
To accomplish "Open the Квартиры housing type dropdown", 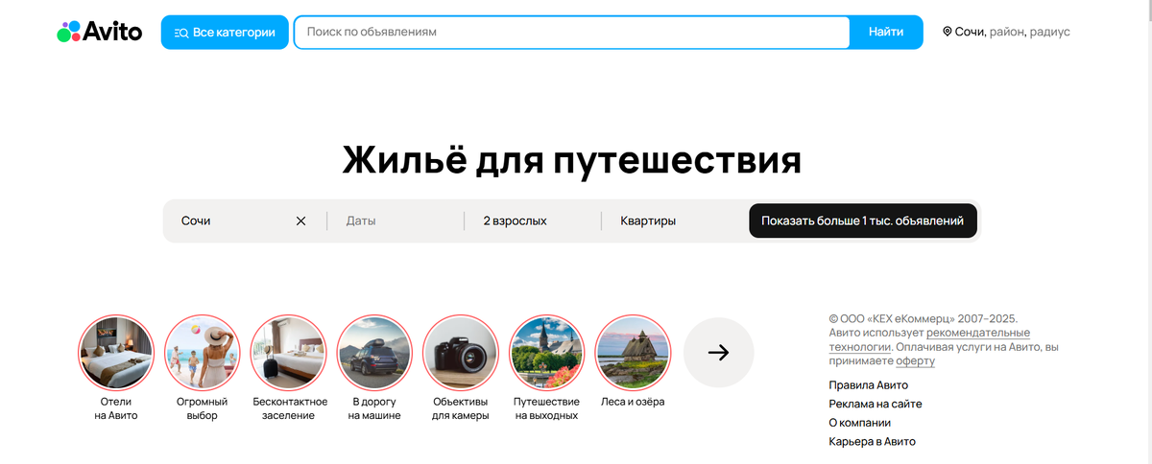I will (x=672, y=220).
